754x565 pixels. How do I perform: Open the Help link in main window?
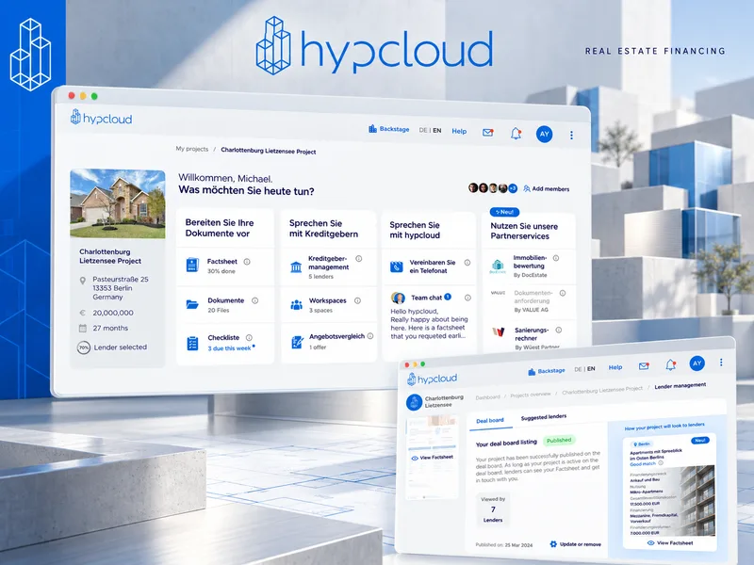459,131
